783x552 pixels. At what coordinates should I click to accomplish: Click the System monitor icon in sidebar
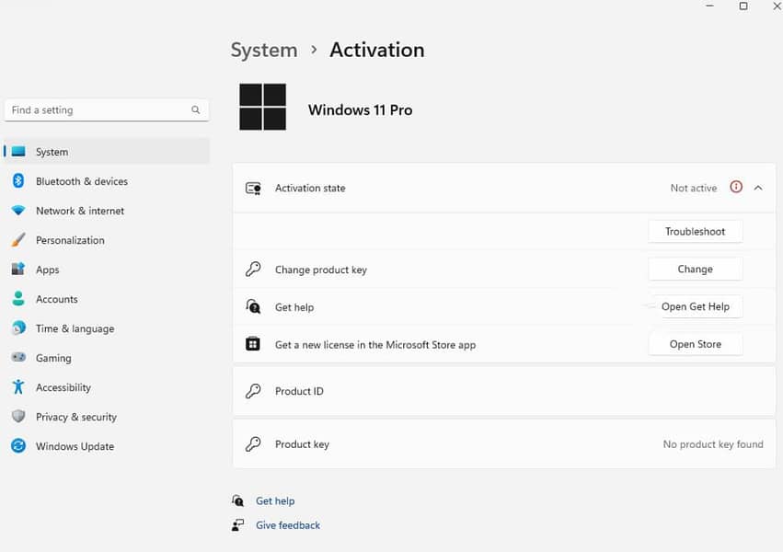pos(18,151)
